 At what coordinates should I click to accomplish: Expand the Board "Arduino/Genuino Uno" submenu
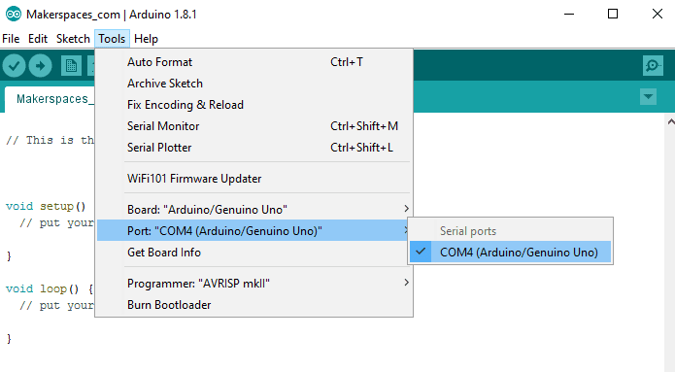click(x=254, y=210)
